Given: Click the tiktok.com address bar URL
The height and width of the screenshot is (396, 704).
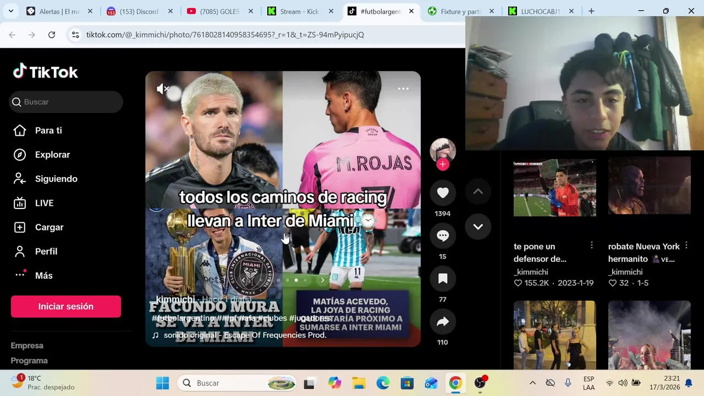Looking at the screenshot, I should pyautogui.click(x=225, y=35).
